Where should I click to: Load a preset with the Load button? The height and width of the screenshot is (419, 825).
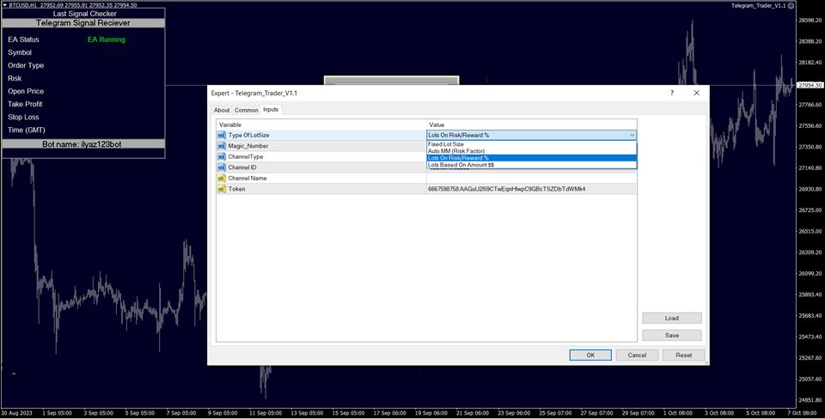click(671, 318)
